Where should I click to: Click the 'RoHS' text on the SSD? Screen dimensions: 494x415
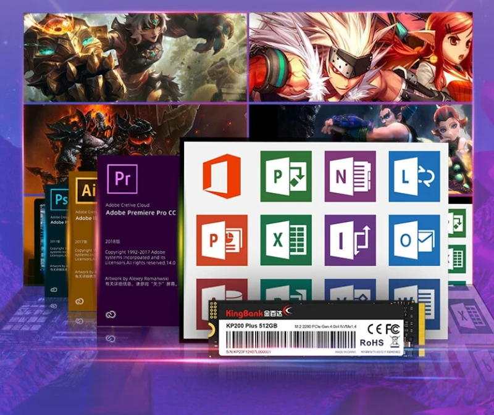372,343
